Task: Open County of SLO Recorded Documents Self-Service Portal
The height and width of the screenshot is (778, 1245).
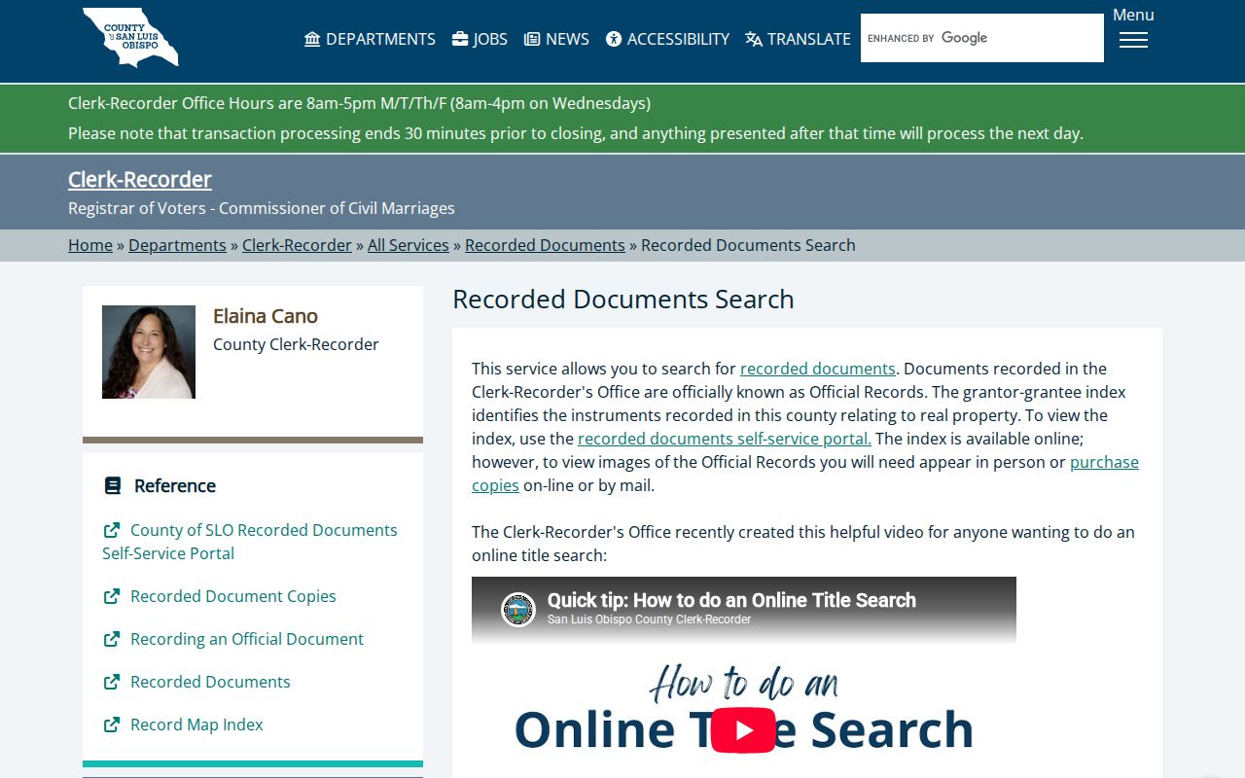Action: coord(250,542)
